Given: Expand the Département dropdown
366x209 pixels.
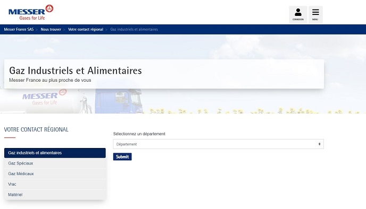Looking at the screenshot, I should pos(218,144).
